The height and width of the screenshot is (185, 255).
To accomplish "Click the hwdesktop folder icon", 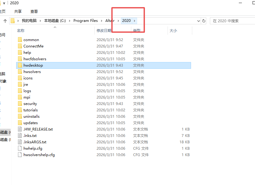I will click(x=20, y=65).
